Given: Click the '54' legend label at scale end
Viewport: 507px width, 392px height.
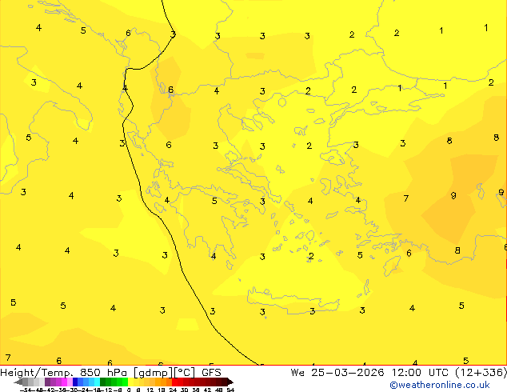Looking at the screenshot, I should 230,390.
